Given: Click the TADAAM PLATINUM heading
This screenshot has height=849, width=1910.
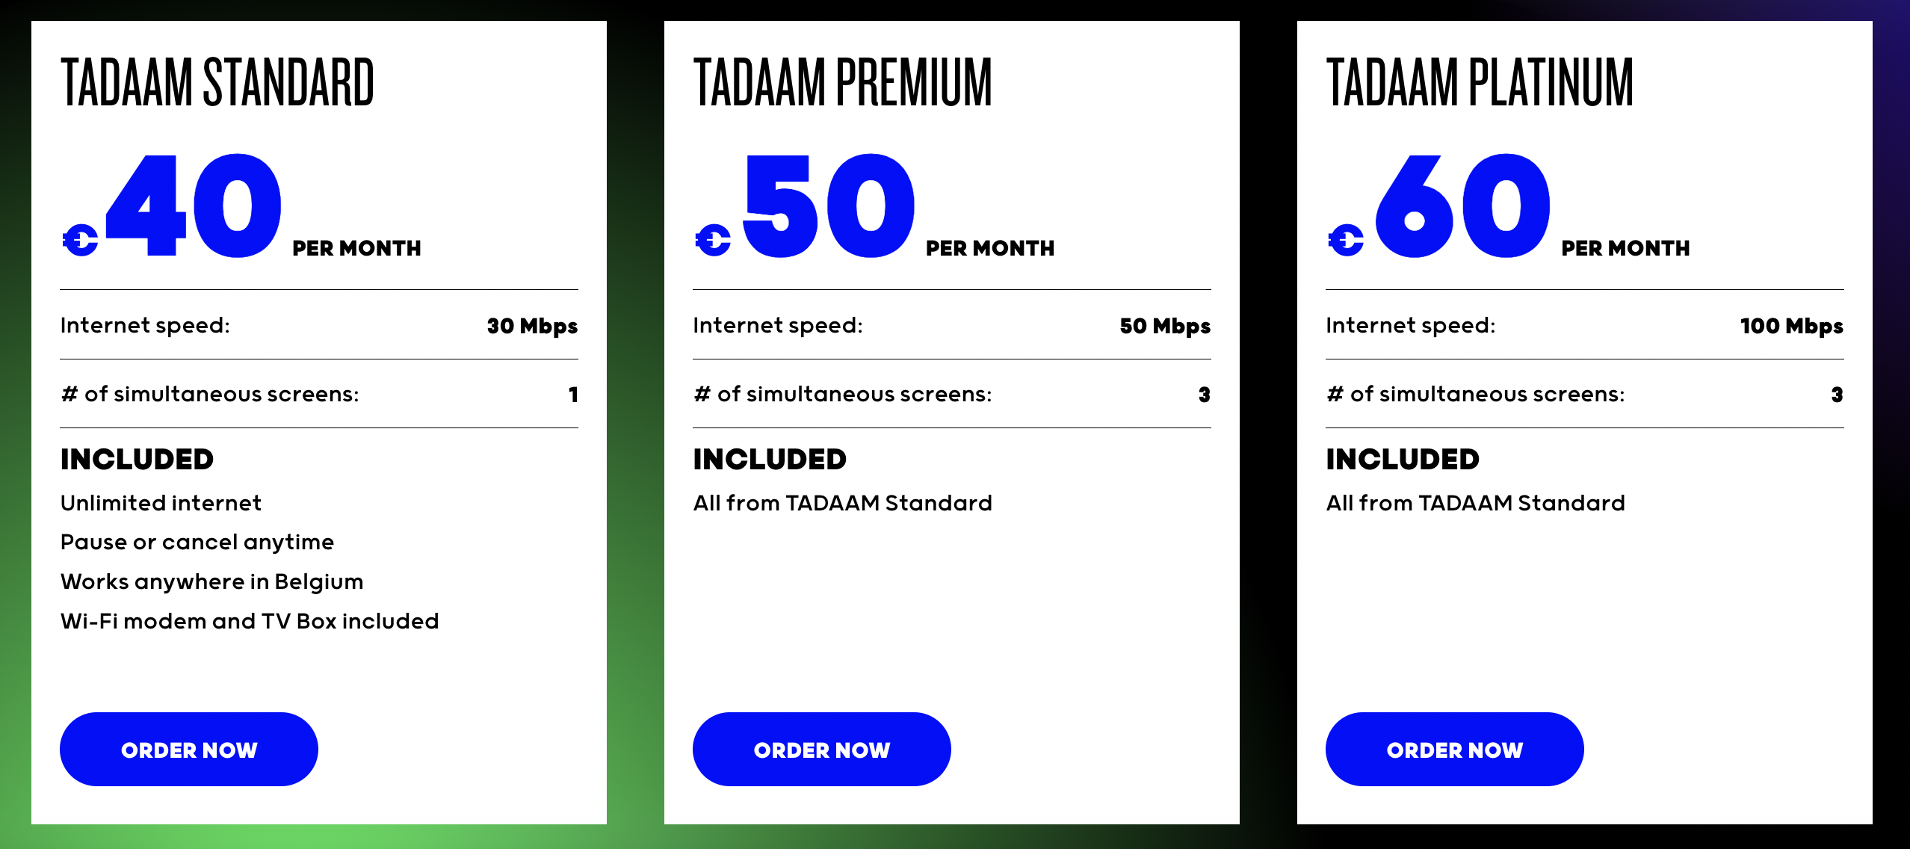Looking at the screenshot, I should tap(1478, 82).
